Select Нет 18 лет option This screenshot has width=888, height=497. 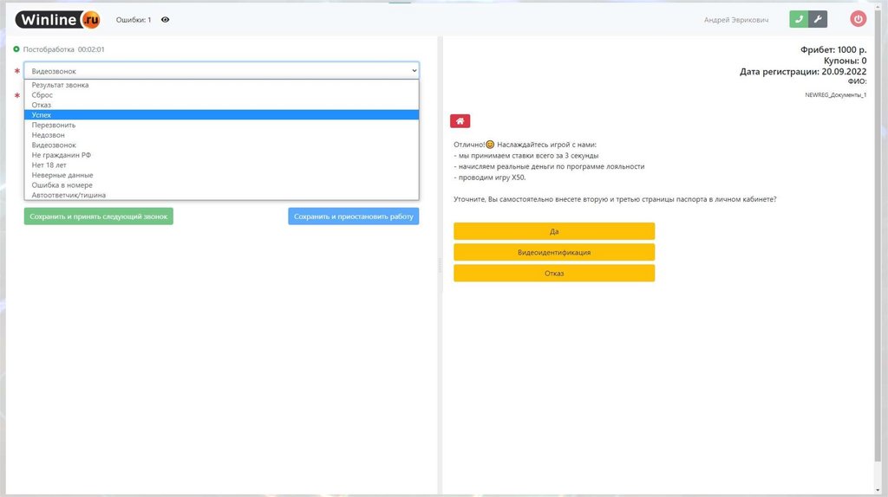tap(49, 165)
